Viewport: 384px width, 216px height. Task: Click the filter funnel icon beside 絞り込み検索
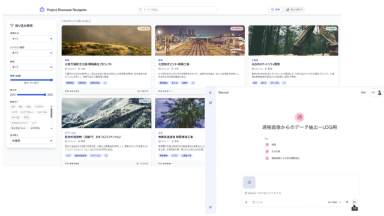pos(12,25)
